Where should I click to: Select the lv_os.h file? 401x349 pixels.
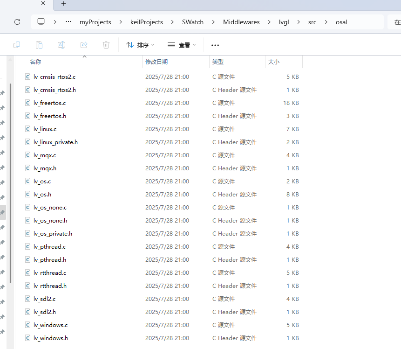(x=42, y=194)
